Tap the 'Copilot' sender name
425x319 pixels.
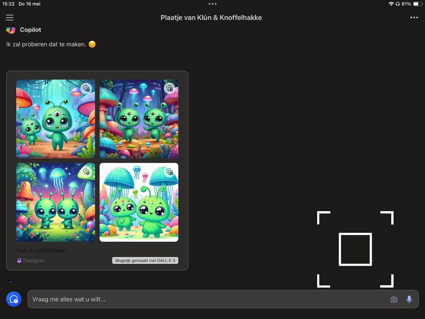click(x=31, y=30)
